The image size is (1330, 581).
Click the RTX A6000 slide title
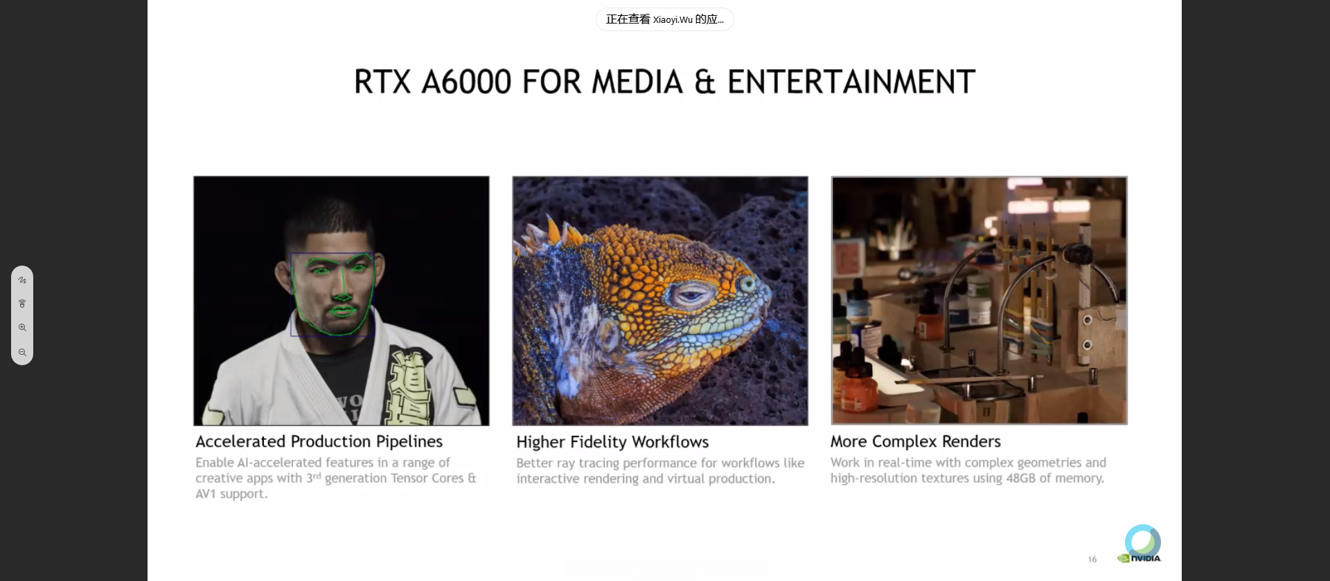[x=664, y=82]
